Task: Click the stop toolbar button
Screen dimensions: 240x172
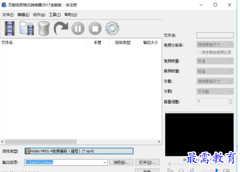Action: [95, 29]
